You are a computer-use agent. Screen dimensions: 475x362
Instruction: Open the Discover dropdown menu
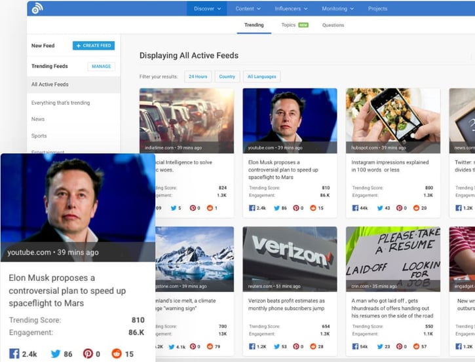pos(207,9)
